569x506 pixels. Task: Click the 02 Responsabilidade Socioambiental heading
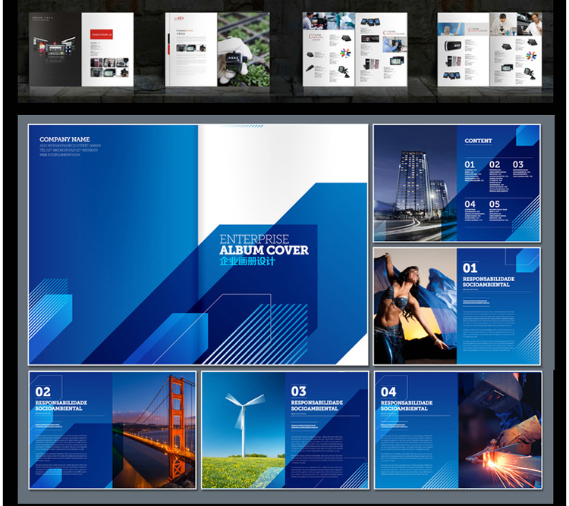61,398
